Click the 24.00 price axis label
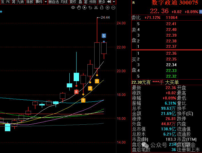The height and width of the screenshot is (153, 202). (x=121, y=23)
